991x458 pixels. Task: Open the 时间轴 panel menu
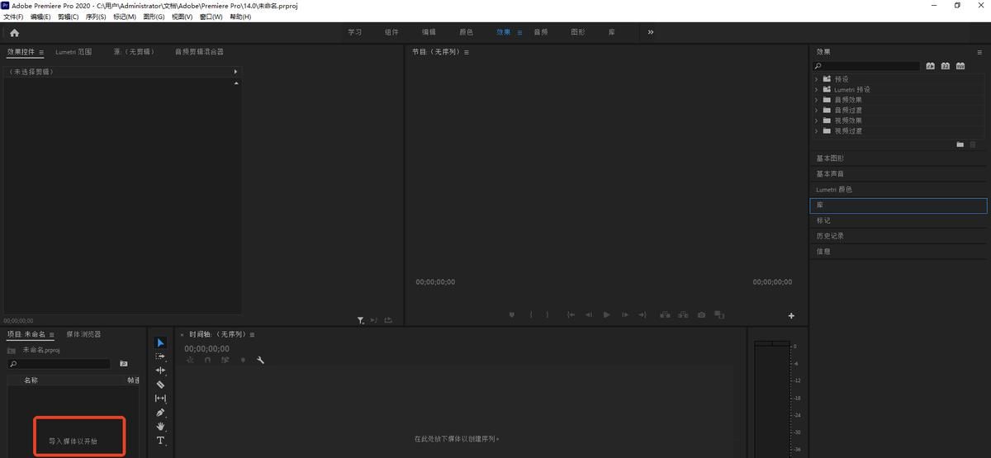pyautogui.click(x=252, y=335)
